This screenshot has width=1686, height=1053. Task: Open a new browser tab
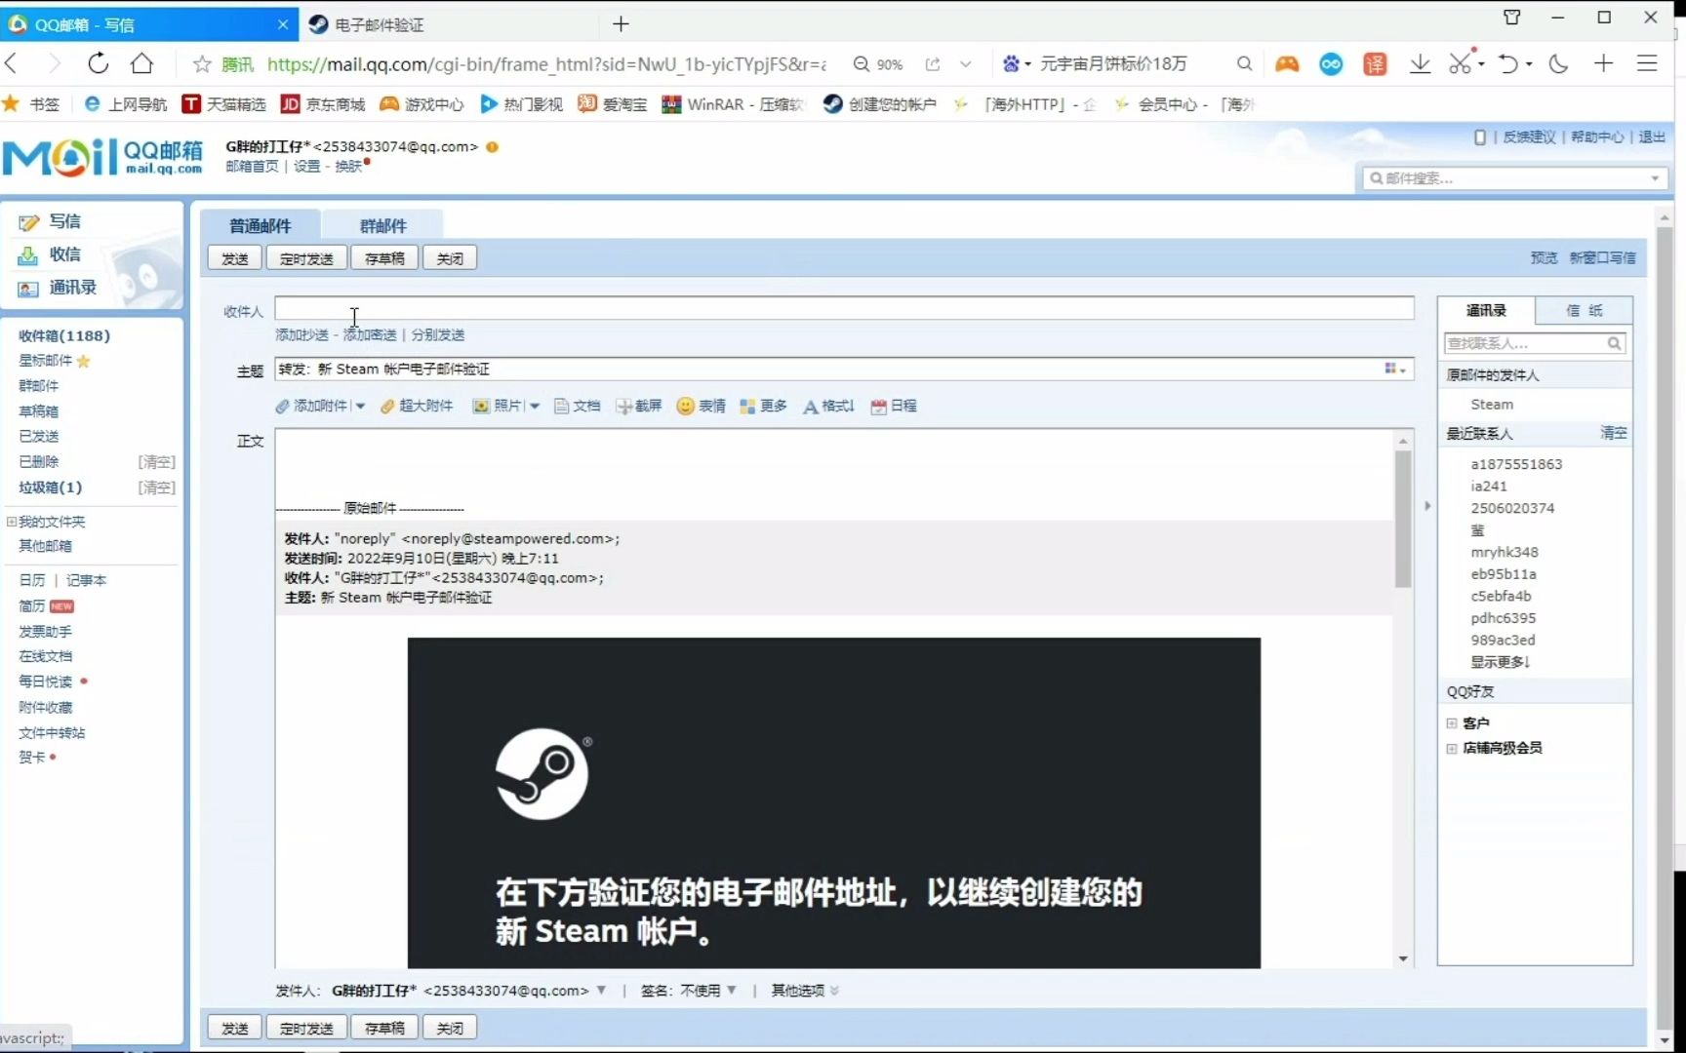pos(621,24)
